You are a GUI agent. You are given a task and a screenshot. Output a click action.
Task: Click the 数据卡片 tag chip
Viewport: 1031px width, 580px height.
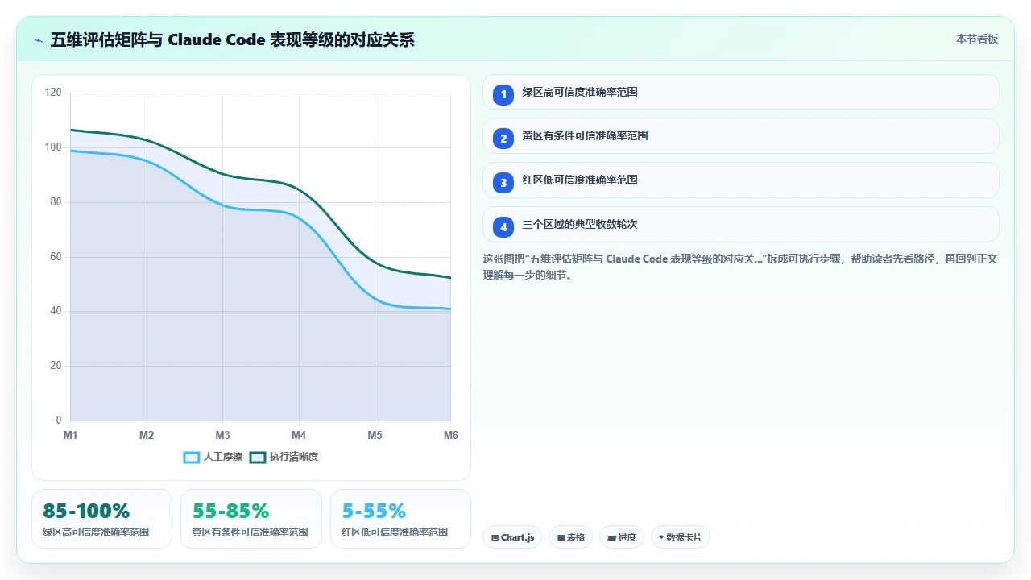680,537
